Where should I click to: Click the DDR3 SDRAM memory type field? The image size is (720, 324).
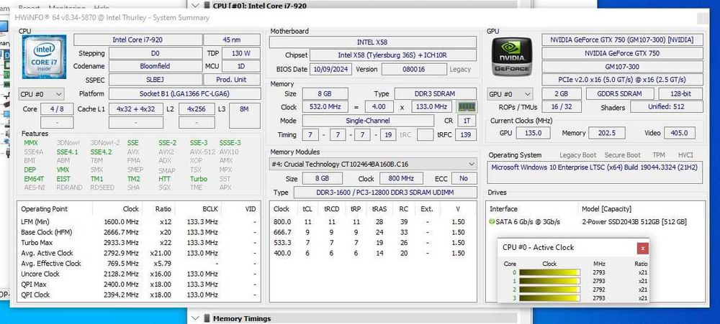pyautogui.click(x=435, y=94)
